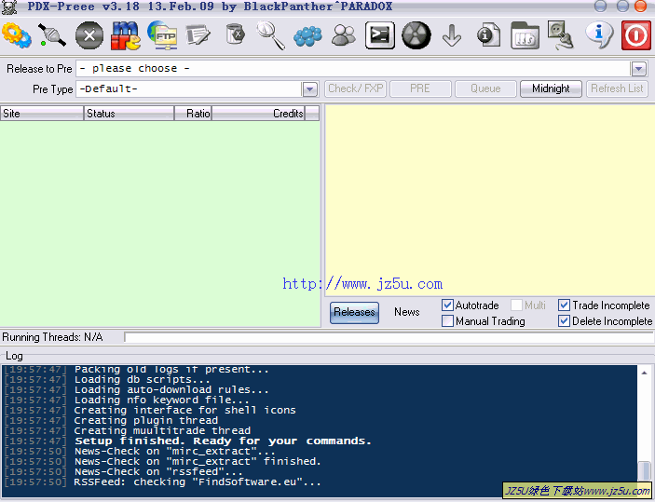Toggle the Trade Incomplete checkbox

point(565,305)
